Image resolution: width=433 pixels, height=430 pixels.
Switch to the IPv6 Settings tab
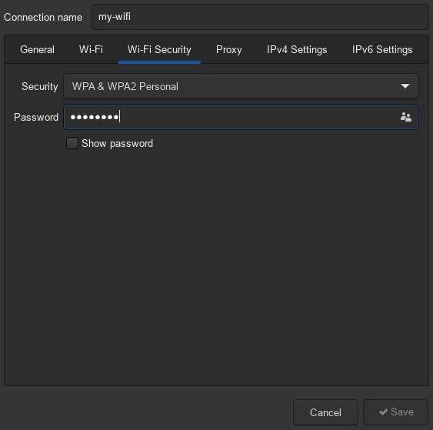[382, 50]
